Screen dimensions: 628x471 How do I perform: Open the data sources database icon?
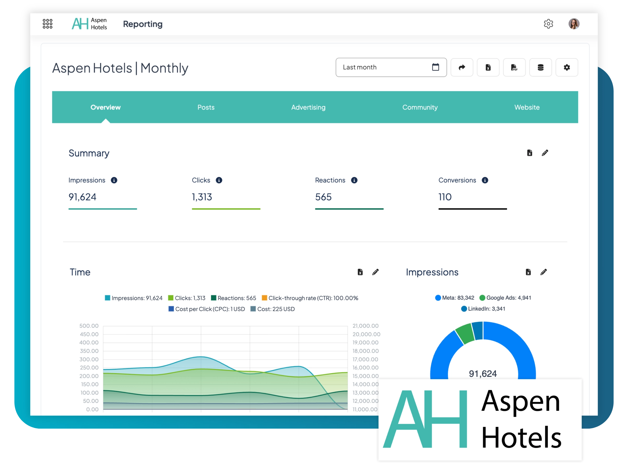pyautogui.click(x=540, y=67)
